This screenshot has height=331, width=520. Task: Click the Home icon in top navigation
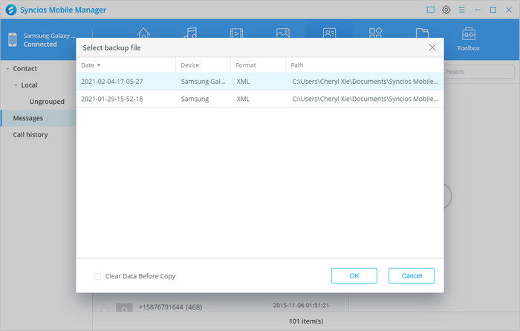(143, 33)
